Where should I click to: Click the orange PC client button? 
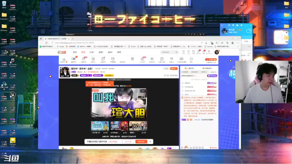point(211,59)
